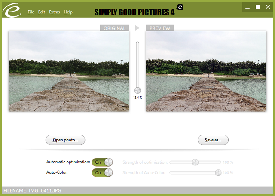Screen dimensions: 275x196
Task: Click the large e logo beside File menu
Action: [12, 12]
